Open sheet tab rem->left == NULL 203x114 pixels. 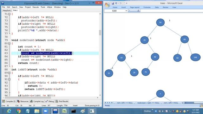point(125,103)
